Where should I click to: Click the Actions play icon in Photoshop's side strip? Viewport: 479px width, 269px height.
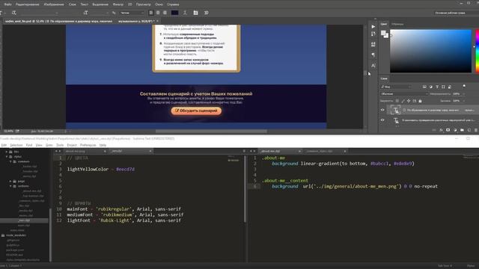[x=373, y=27]
